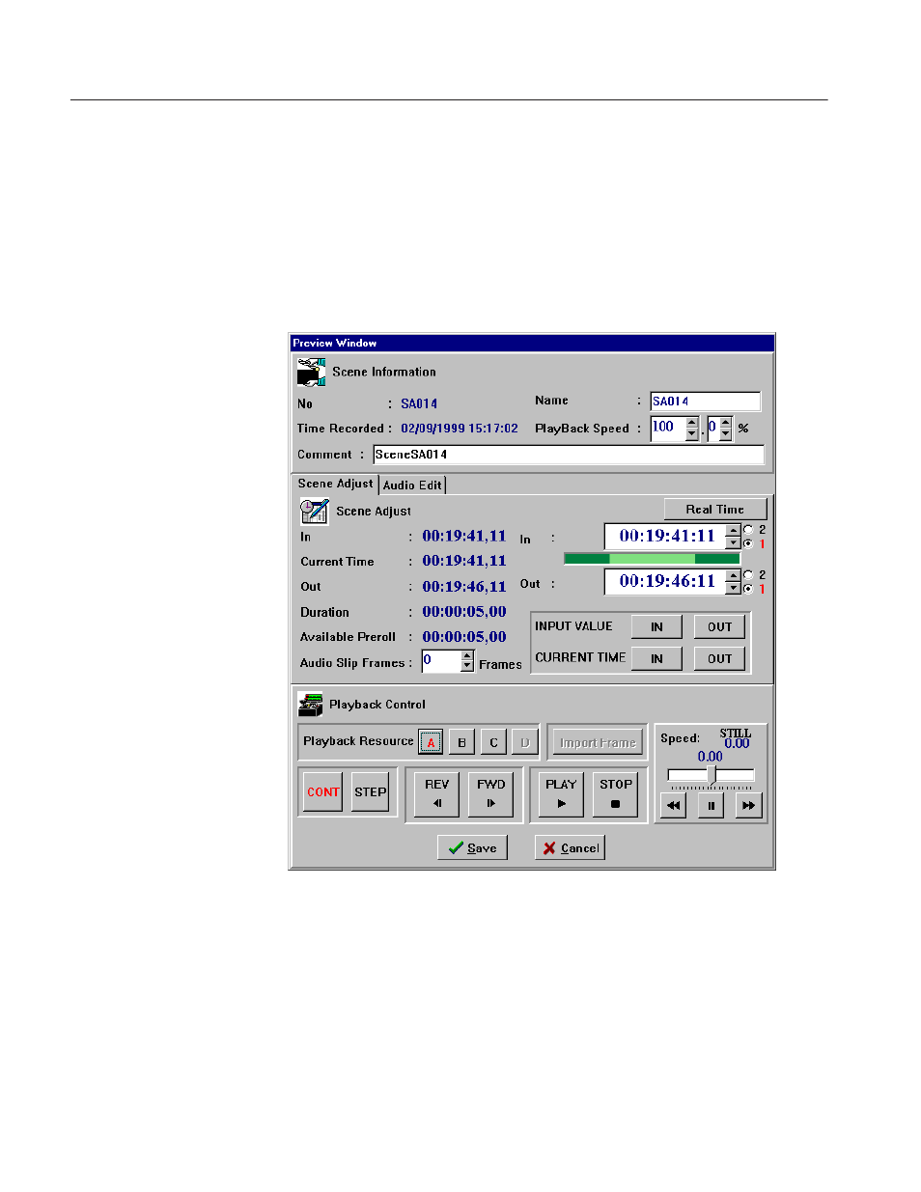Step forward with the FWD button
This screenshot has height=1192, width=921.
pyautogui.click(x=490, y=793)
